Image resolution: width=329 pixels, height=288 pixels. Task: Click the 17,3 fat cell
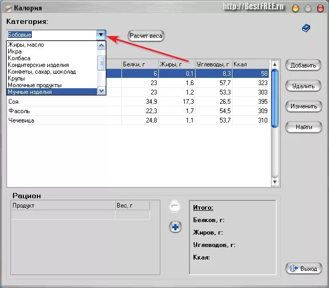point(177,102)
